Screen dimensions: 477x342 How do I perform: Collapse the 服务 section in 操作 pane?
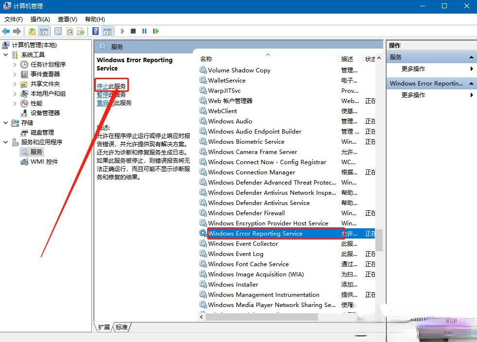[471, 57]
